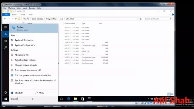Image resolution: width=194 pixels, height=109 pixels.
Task: Switch to details view layout icon
Action: (x=169, y=94)
